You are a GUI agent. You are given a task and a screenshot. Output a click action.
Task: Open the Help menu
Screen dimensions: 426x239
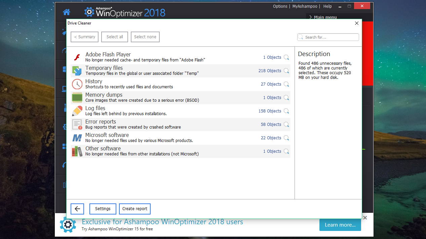point(327,6)
